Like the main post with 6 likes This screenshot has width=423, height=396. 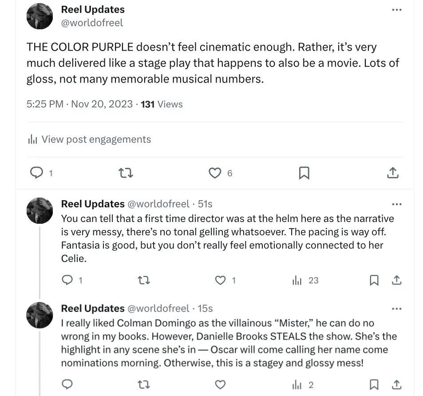[x=215, y=173]
